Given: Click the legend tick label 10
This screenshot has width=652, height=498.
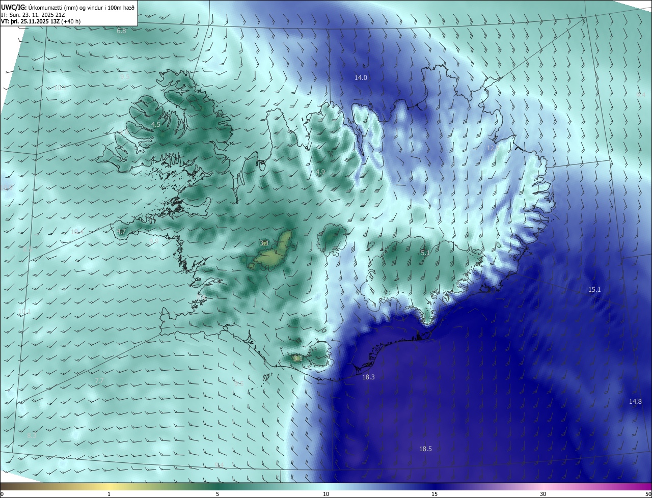Looking at the screenshot, I should point(326,494).
